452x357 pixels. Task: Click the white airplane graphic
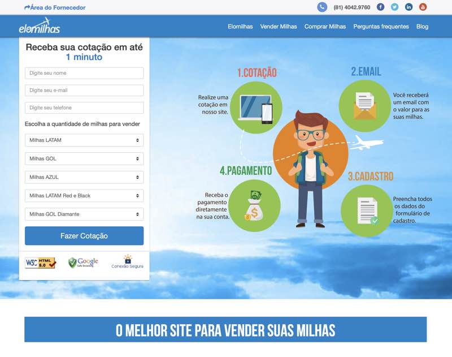tap(366, 143)
